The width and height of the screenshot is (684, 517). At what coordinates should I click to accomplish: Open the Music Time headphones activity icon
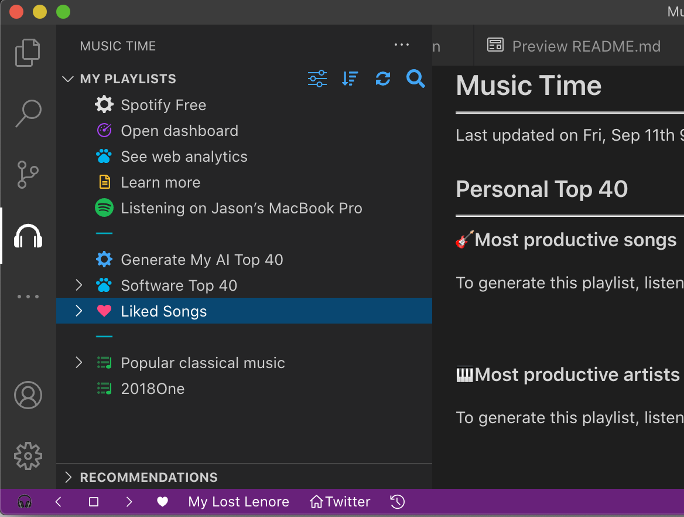click(28, 236)
